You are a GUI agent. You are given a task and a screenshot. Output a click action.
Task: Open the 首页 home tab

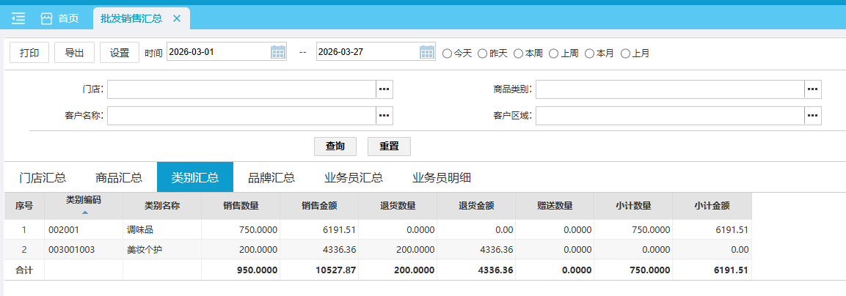point(59,18)
